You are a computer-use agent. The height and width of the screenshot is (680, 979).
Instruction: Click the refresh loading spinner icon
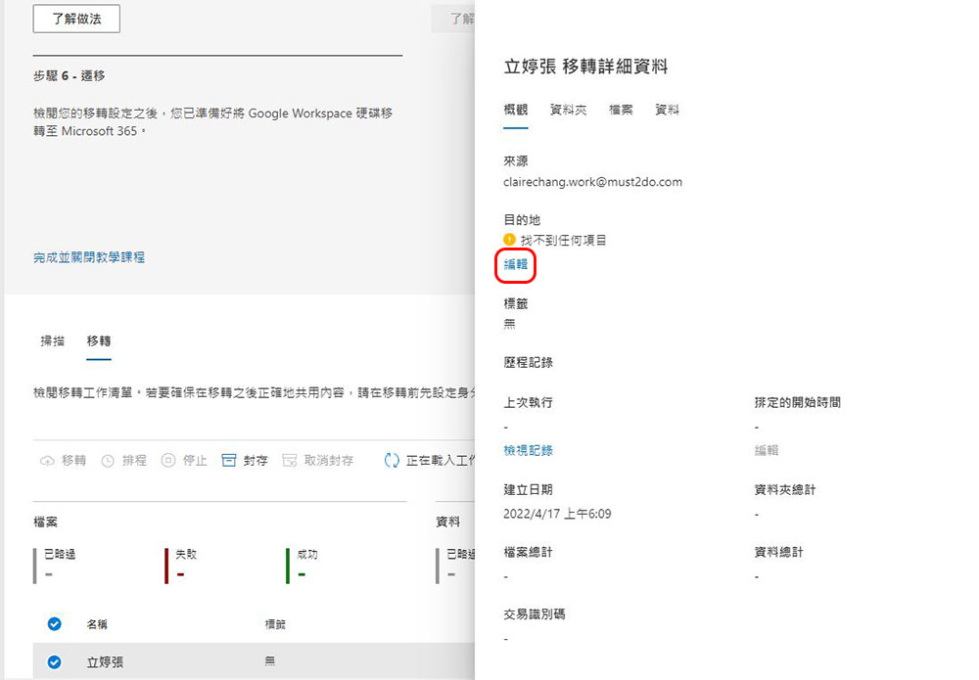coord(392,461)
